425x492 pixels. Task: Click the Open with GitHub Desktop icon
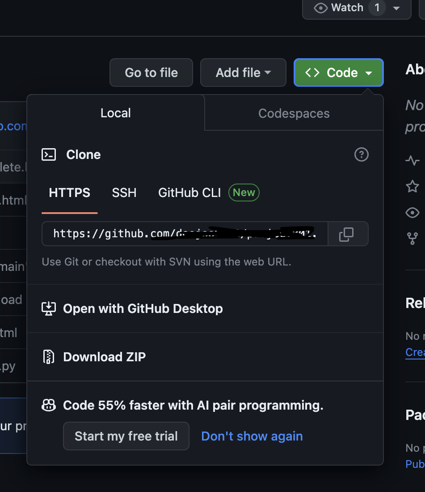49,308
